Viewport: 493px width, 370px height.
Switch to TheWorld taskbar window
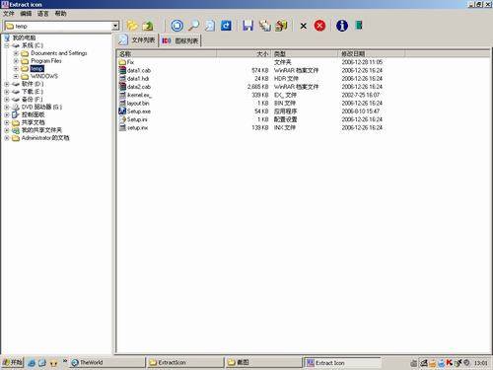(107, 362)
